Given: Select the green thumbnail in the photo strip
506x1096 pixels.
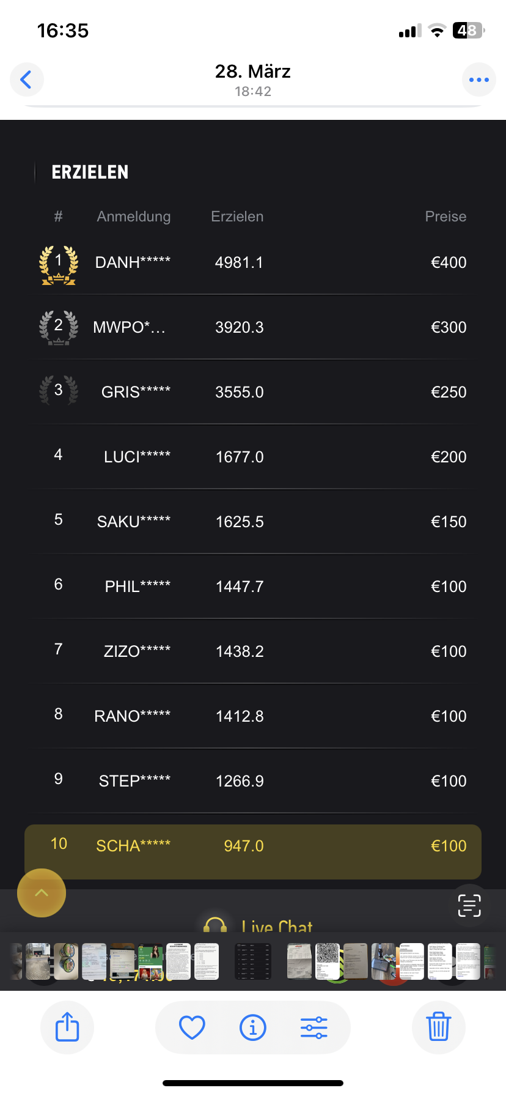Looking at the screenshot, I should [150, 961].
